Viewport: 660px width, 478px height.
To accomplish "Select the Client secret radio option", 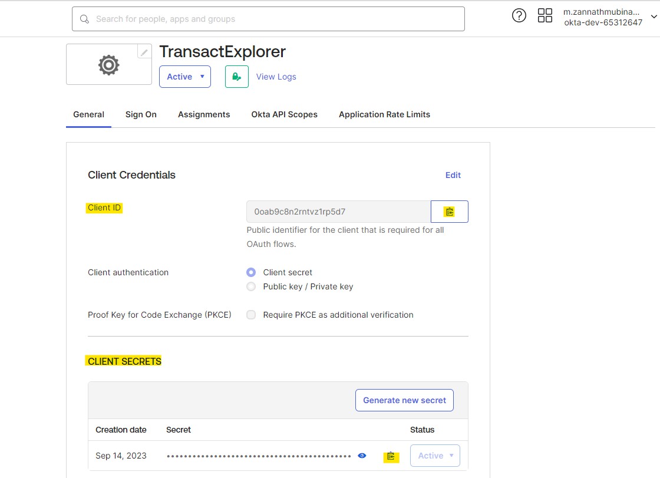I will point(252,272).
